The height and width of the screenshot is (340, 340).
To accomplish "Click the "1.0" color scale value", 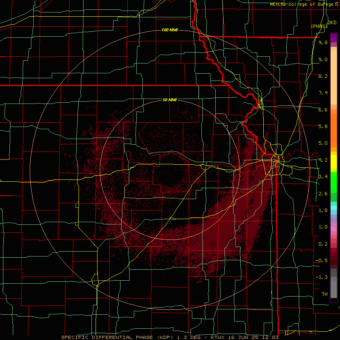I will point(323,227).
